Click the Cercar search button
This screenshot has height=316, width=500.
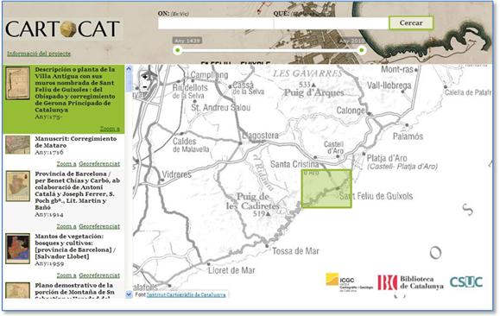pos(411,23)
